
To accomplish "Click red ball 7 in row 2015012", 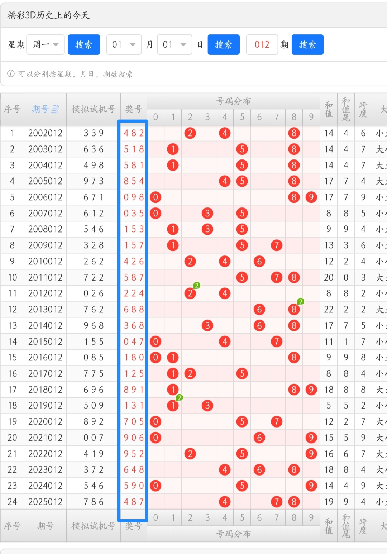I will pyautogui.click(x=277, y=342).
